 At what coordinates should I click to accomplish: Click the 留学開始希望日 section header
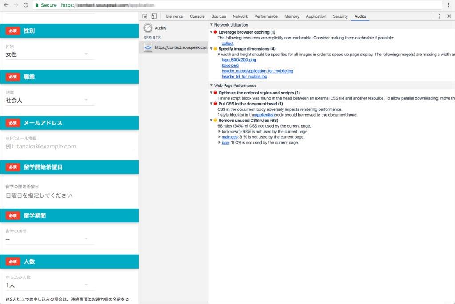pyautogui.click(x=69, y=167)
